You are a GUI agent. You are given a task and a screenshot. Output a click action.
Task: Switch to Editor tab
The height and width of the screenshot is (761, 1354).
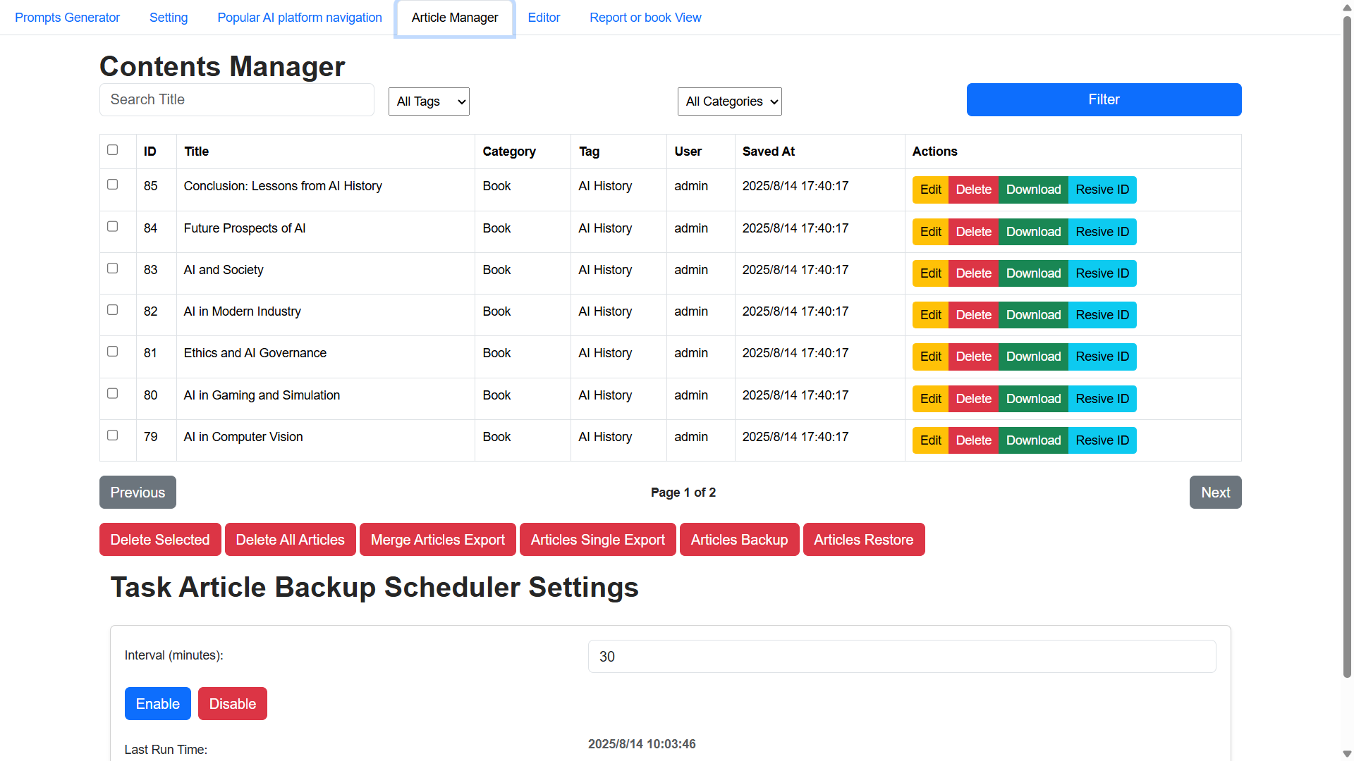pos(544,18)
